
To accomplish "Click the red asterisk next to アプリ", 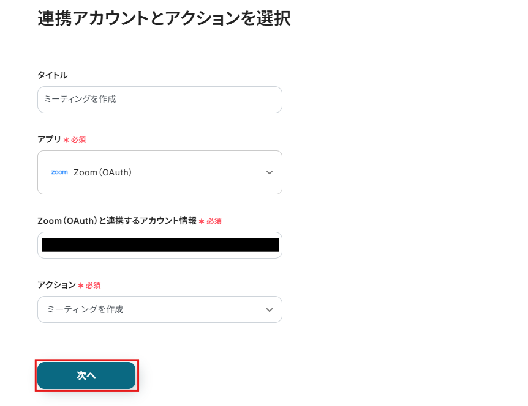I will click(x=66, y=140).
